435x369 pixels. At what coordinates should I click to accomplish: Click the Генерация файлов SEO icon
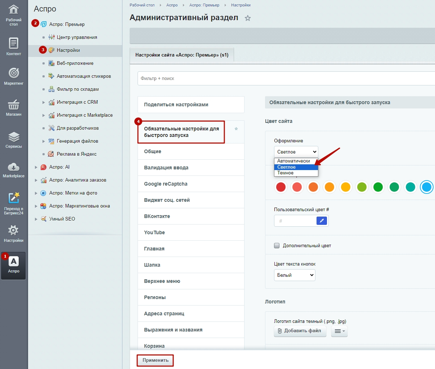pyautogui.click(x=51, y=141)
